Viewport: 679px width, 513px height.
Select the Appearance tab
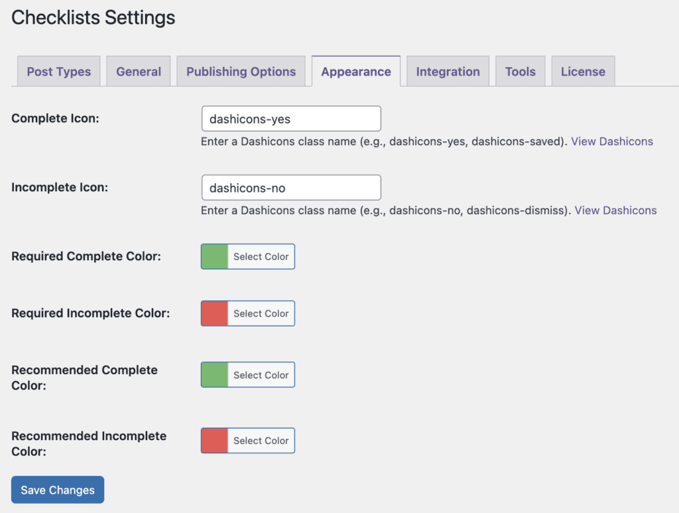click(356, 72)
